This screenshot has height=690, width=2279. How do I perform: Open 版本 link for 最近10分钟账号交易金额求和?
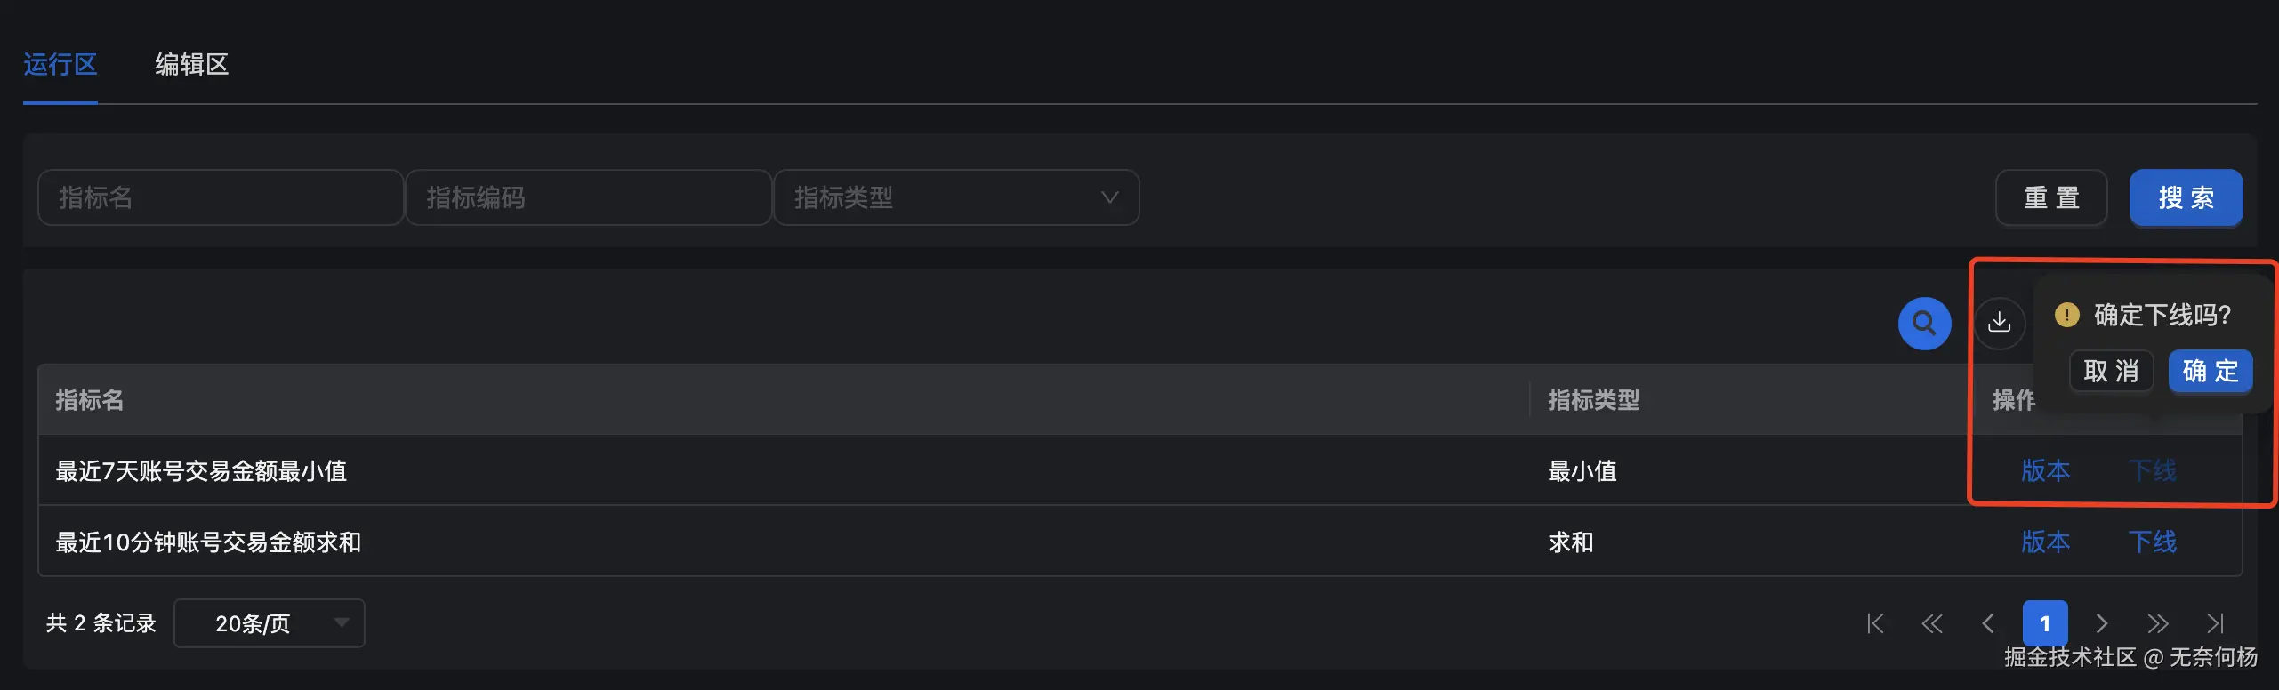[x=2045, y=542]
